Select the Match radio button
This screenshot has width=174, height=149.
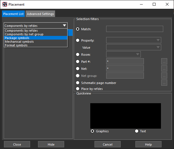[77, 29]
